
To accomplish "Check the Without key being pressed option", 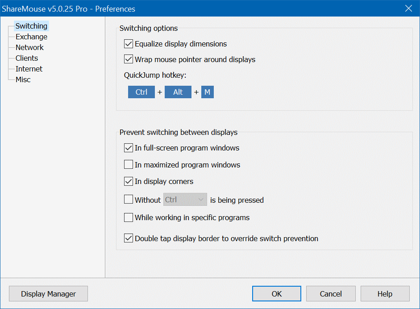I will [x=129, y=200].
